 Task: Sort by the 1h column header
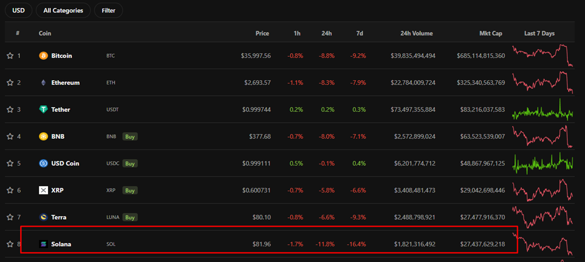click(297, 33)
